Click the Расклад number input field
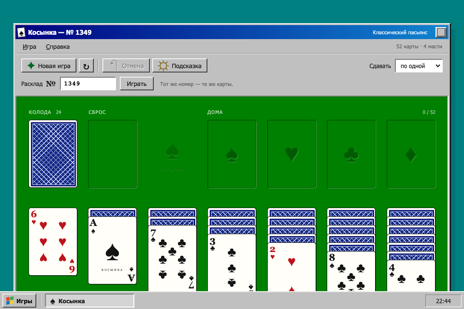Image resolution: width=464 pixels, height=309 pixels. tap(88, 84)
